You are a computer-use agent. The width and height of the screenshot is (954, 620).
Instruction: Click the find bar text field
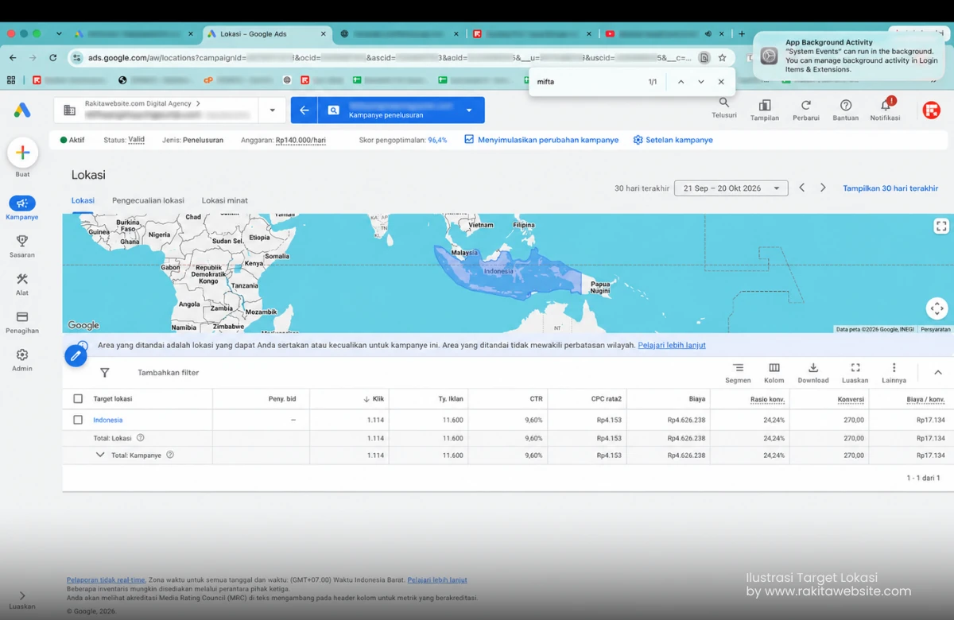pos(588,82)
